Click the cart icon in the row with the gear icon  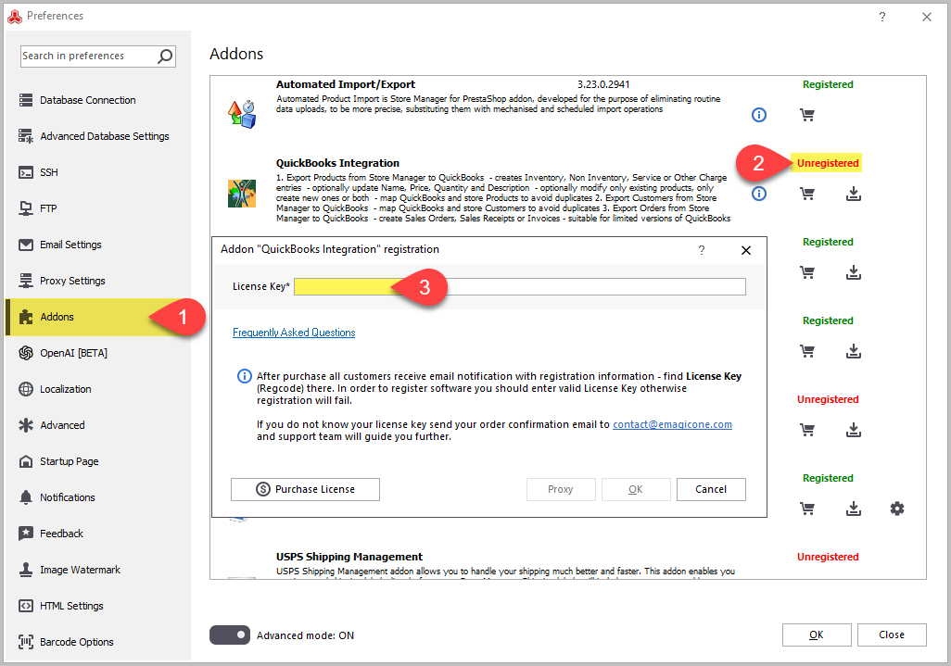pos(807,509)
